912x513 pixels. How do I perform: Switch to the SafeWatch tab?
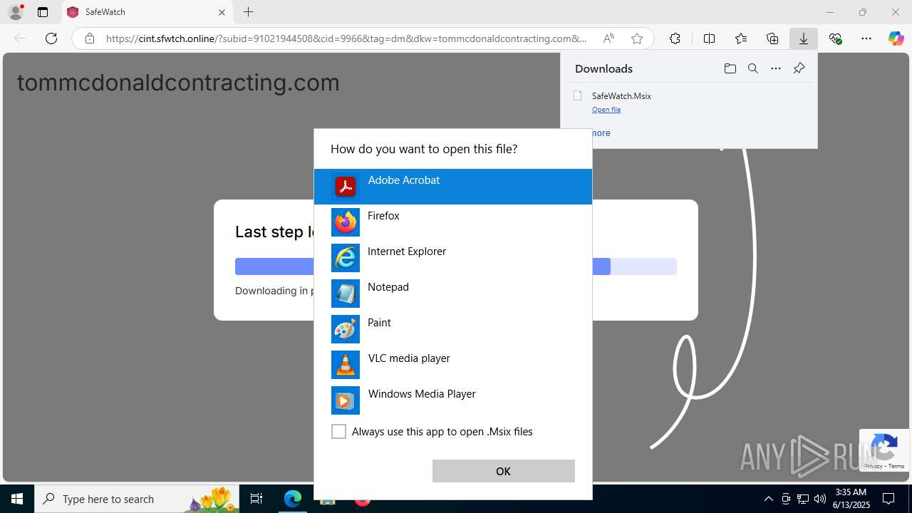tap(147, 12)
